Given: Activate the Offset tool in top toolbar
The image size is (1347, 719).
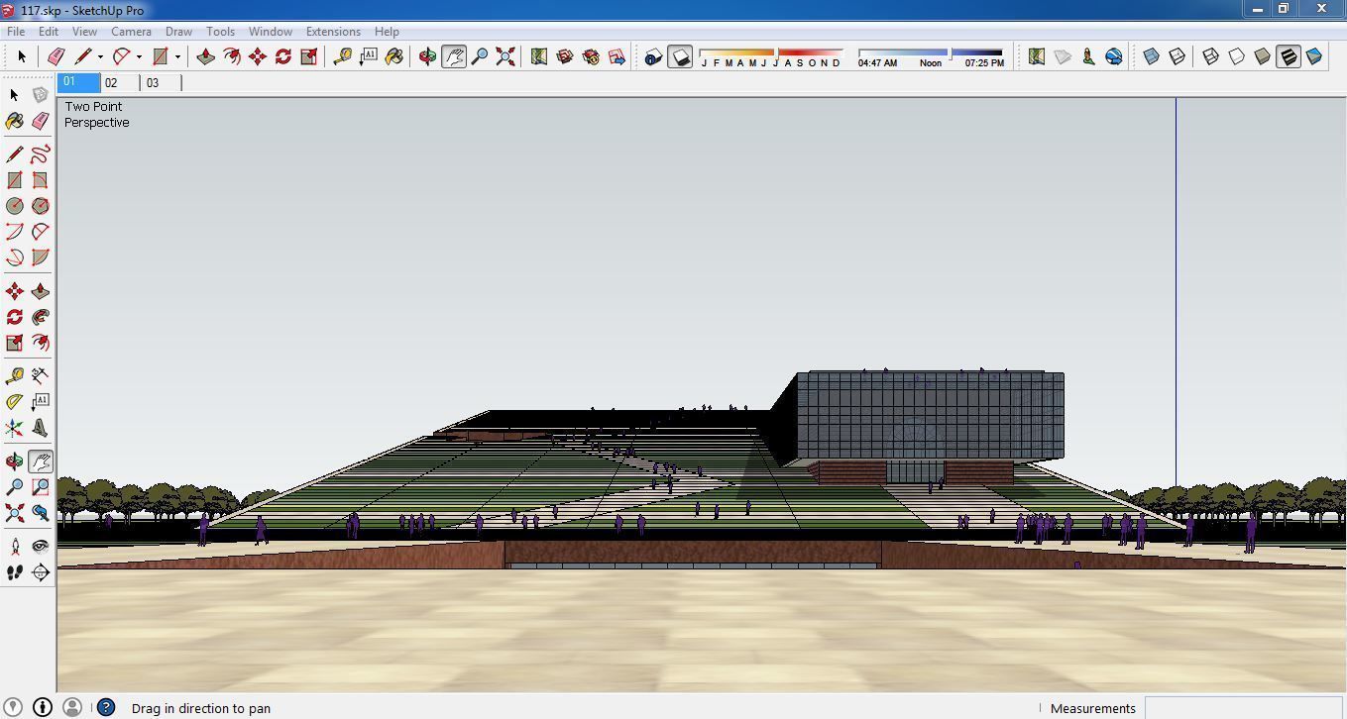Looking at the screenshot, I should (232, 56).
